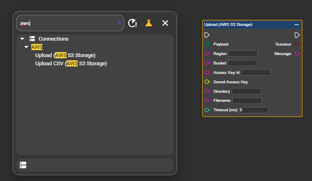Click the circular alert icon beside search box
The height and width of the screenshot is (181, 312).
coord(132,23)
